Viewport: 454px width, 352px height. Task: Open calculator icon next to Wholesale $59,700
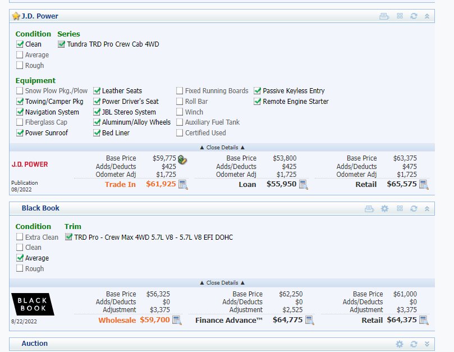click(x=177, y=320)
